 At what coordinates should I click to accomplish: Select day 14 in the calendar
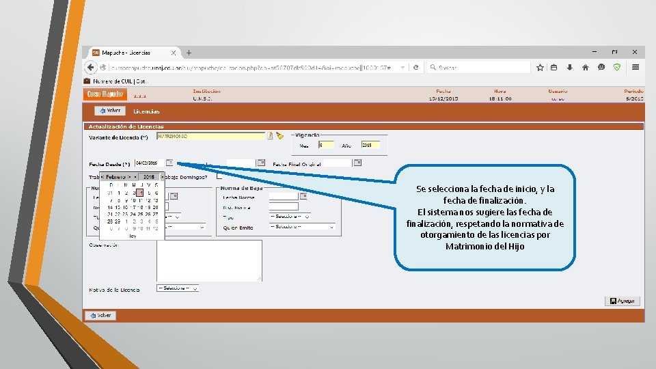(x=110, y=207)
